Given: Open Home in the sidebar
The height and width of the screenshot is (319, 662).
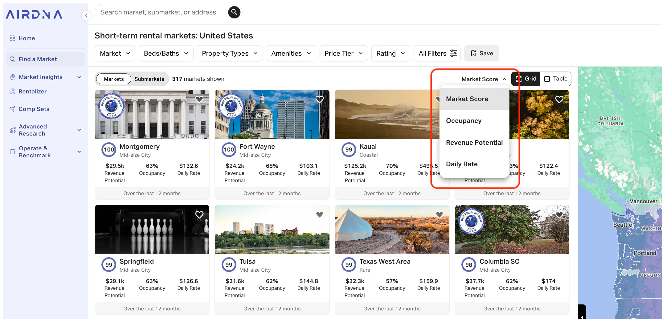Looking at the screenshot, I should coord(45,38).
